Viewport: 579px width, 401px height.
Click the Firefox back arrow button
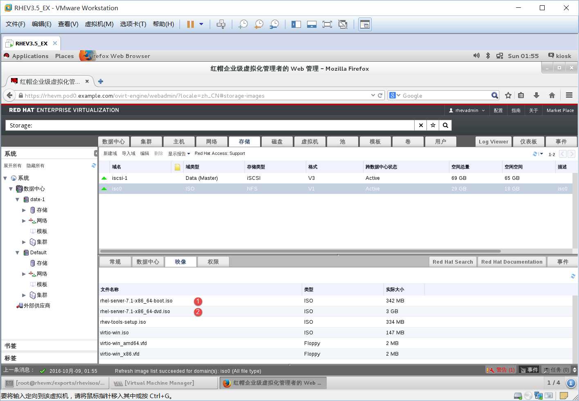pyautogui.click(x=9, y=95)
